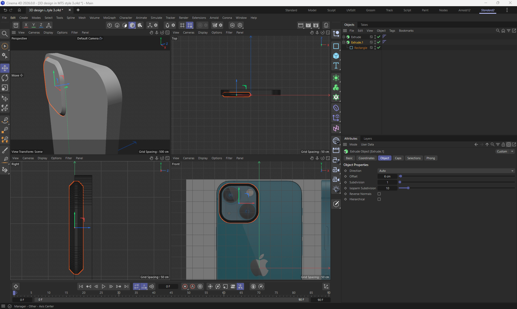This screenshot has height=309, width=517.
Task: Select the Scale tool
Action: [5, 88]
